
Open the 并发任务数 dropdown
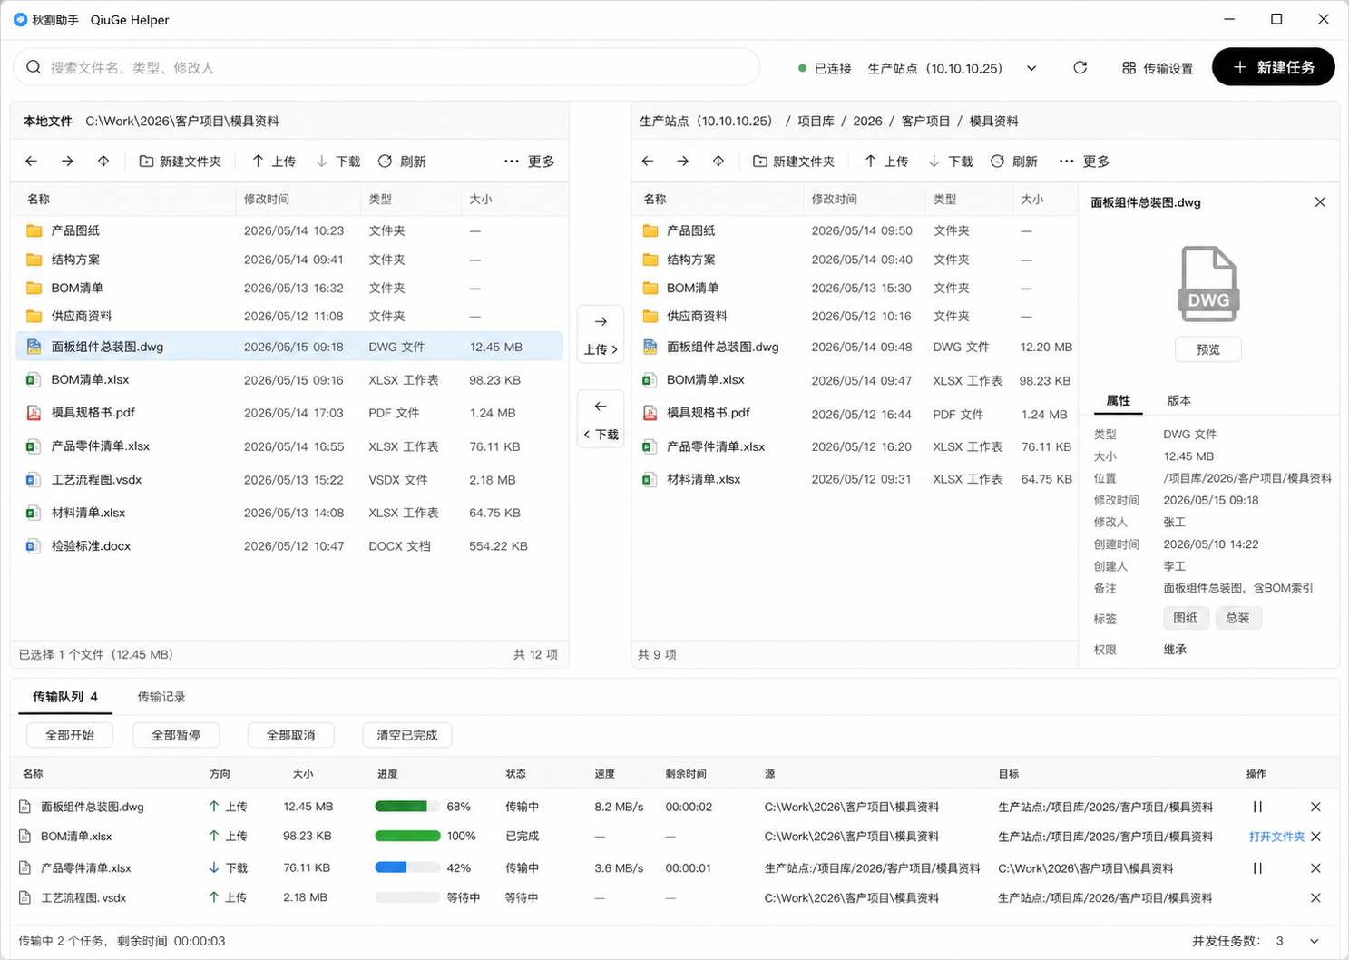click(1315, 941)
